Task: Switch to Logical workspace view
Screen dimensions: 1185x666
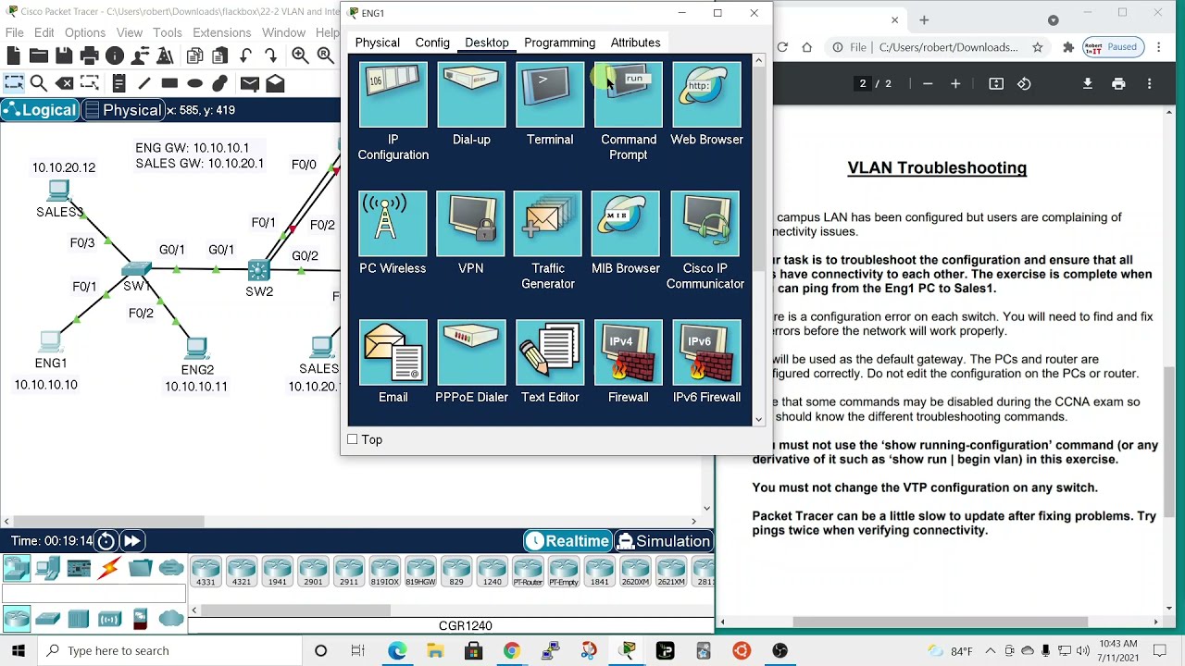Action: (x=40, y=110)
